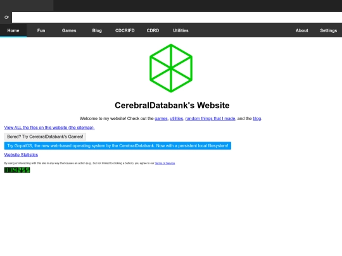Click the green digital clock display
The height and width of the screenshot is (256, 342).
(17, 170)
